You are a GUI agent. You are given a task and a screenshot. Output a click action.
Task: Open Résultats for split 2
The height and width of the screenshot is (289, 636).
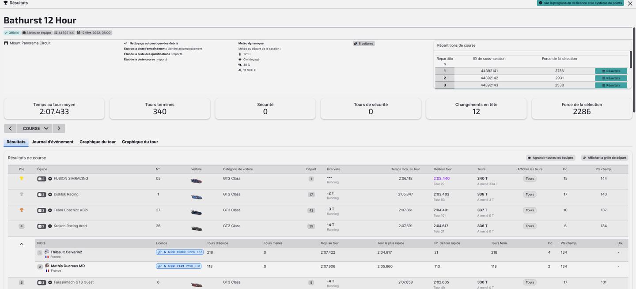[x=611, y=78]
